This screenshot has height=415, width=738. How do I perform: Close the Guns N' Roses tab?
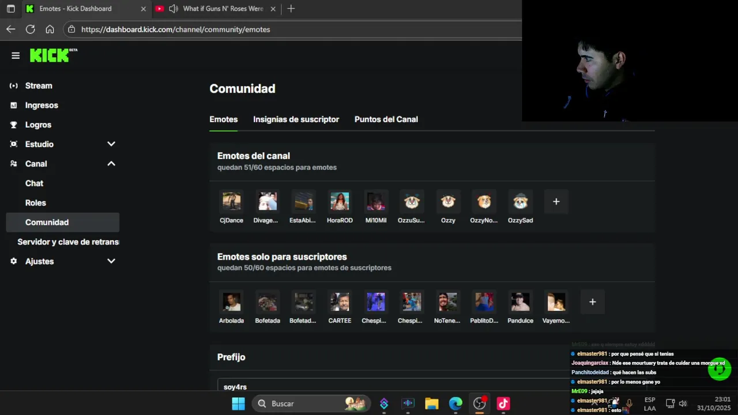pos(273,9)
